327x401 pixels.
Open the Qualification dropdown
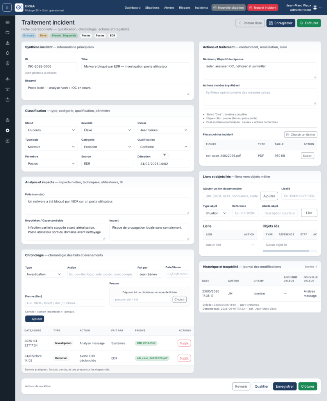[x=164, y=147]
